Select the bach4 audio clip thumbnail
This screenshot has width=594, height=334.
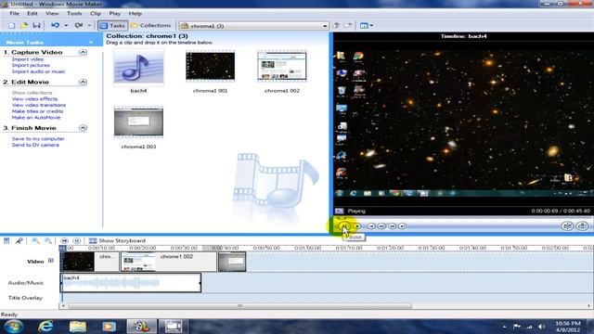[x=138, y=68]
